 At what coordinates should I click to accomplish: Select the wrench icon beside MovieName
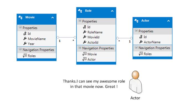click(x=25, y=39)
